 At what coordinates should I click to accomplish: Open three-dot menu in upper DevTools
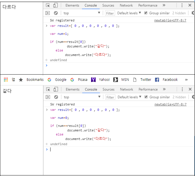182,5
